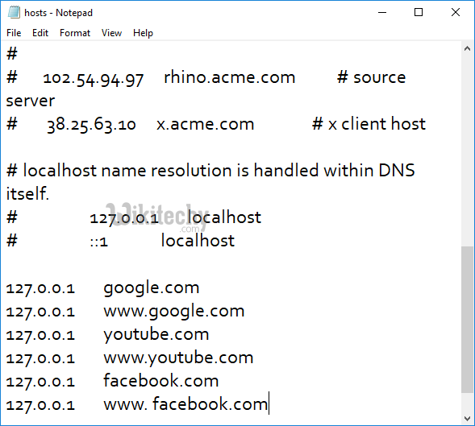Image resolution: width=475 pixels, height=426 pixels.
Task: Open the Edit menu
Action: [40, 33]
